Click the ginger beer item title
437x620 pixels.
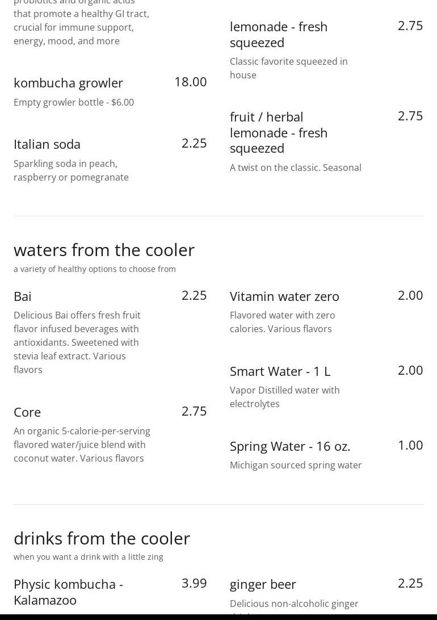[x=263, y=584]
